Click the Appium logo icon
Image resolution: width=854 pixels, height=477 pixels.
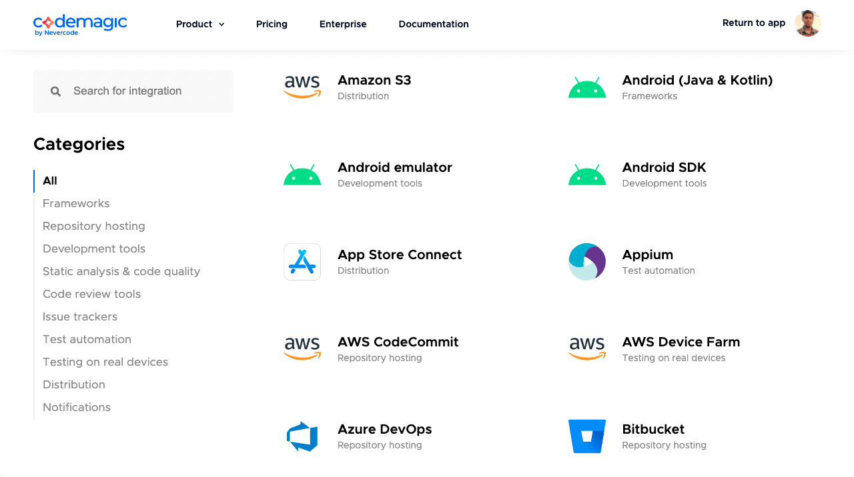(x=587, y=262)
